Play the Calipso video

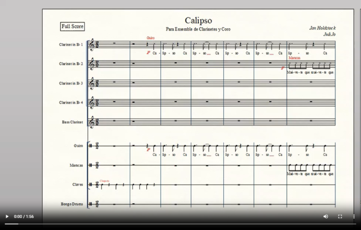[x=7, y=216]
